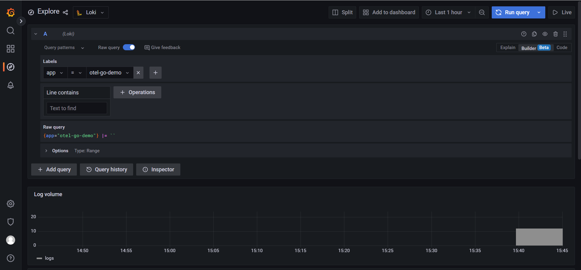This screenshot has height=270, width=581.
Task: Open Query history
Action: tap(107, 170)
